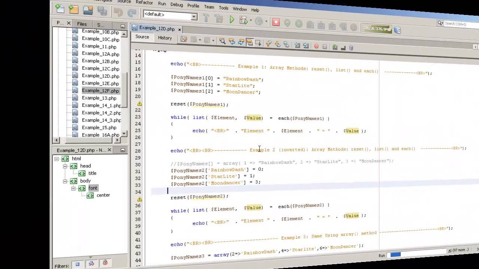Click Toggle Bookmark icon
The height and width of the screenshot is (269, 479).
[x=286, y=44]
